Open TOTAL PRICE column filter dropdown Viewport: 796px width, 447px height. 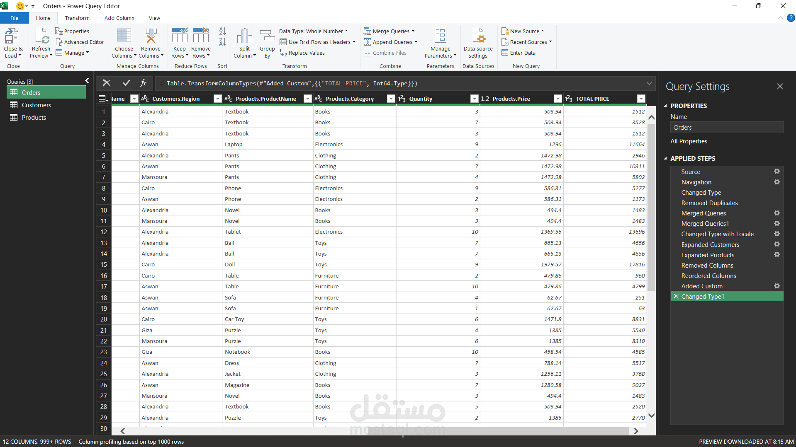click(x=641, y=99)
